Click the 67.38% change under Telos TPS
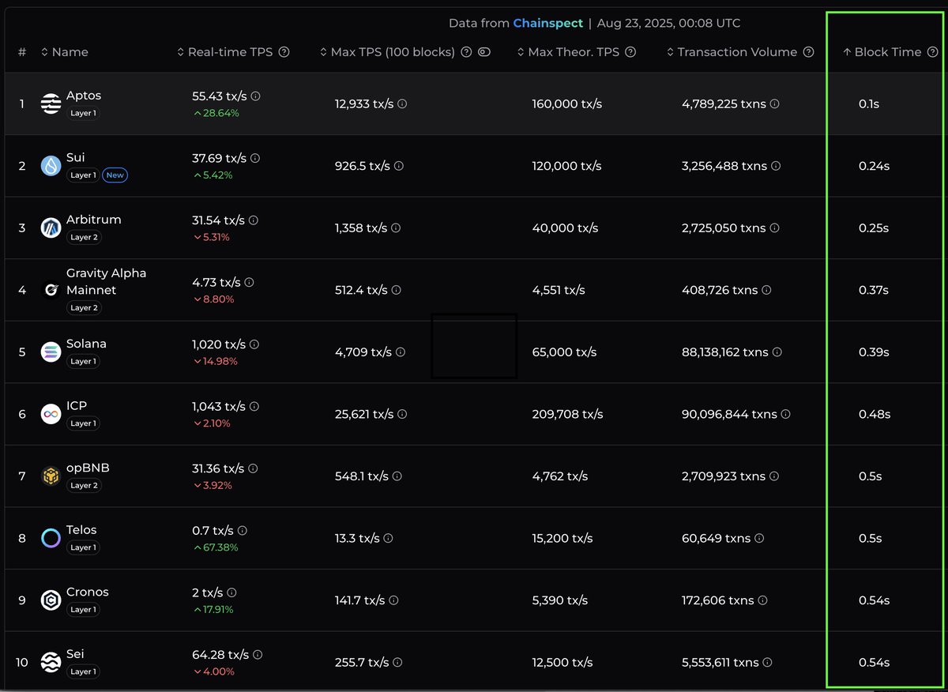Screen dimensions: 948x692 216,547
